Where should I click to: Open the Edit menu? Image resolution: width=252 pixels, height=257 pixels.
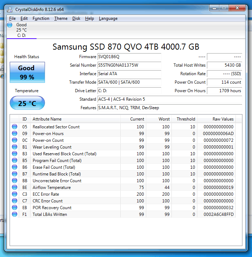(24, 18)
